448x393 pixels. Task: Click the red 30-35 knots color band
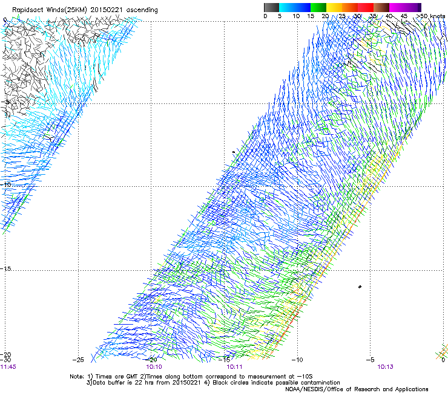(366, 7)
